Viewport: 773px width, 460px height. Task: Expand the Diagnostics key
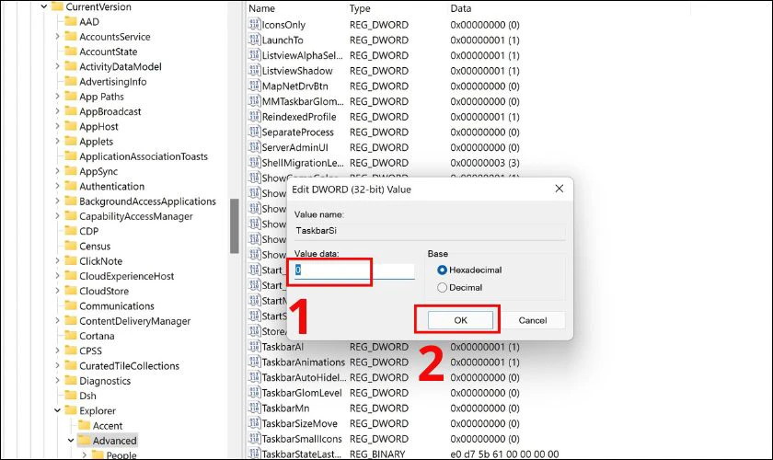[57, 381]
